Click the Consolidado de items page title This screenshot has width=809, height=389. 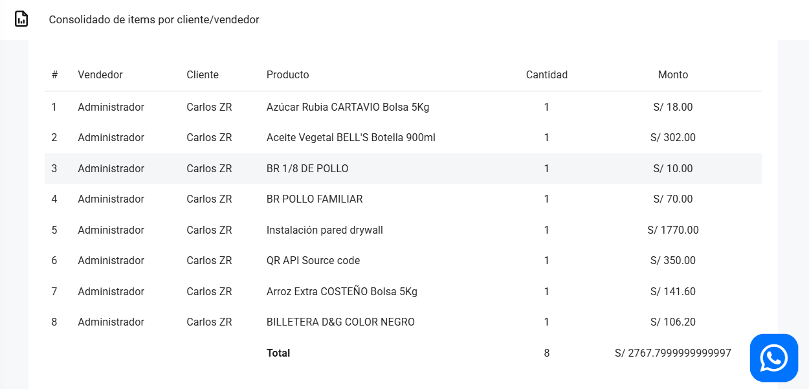[154, 19]
